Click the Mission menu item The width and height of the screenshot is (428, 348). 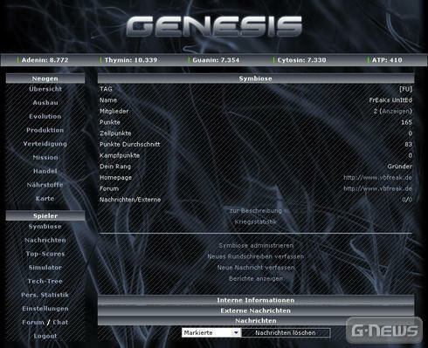(45, 157)
